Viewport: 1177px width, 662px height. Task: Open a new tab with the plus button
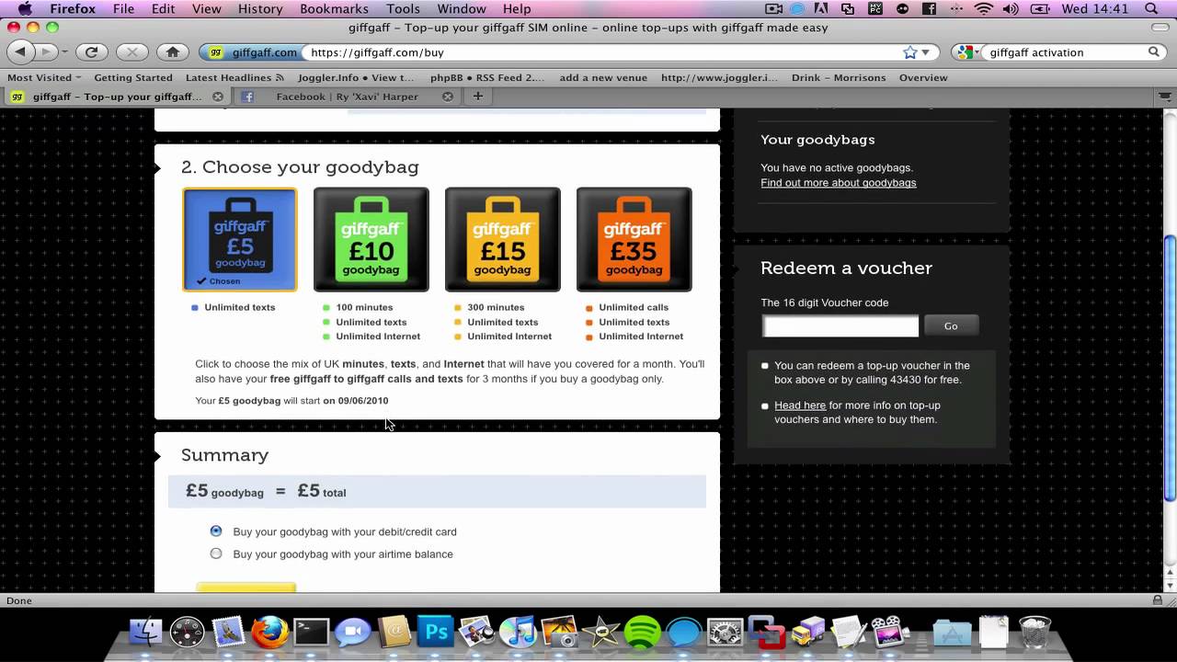click(477, 96)
